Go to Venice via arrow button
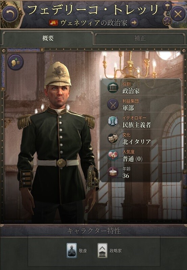 (x=134, y=22)
